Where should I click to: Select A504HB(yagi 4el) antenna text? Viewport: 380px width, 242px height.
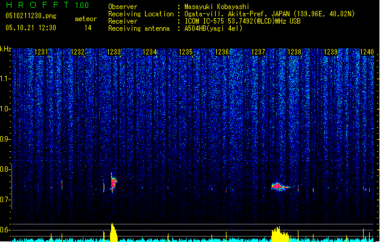point(213,28)
